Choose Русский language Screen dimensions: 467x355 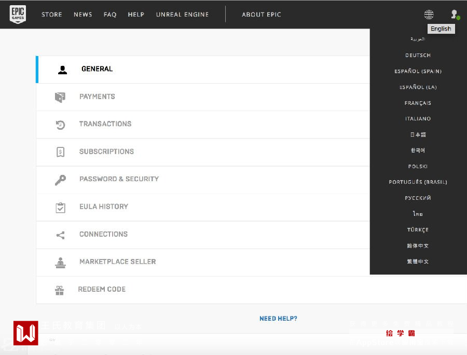418,198
